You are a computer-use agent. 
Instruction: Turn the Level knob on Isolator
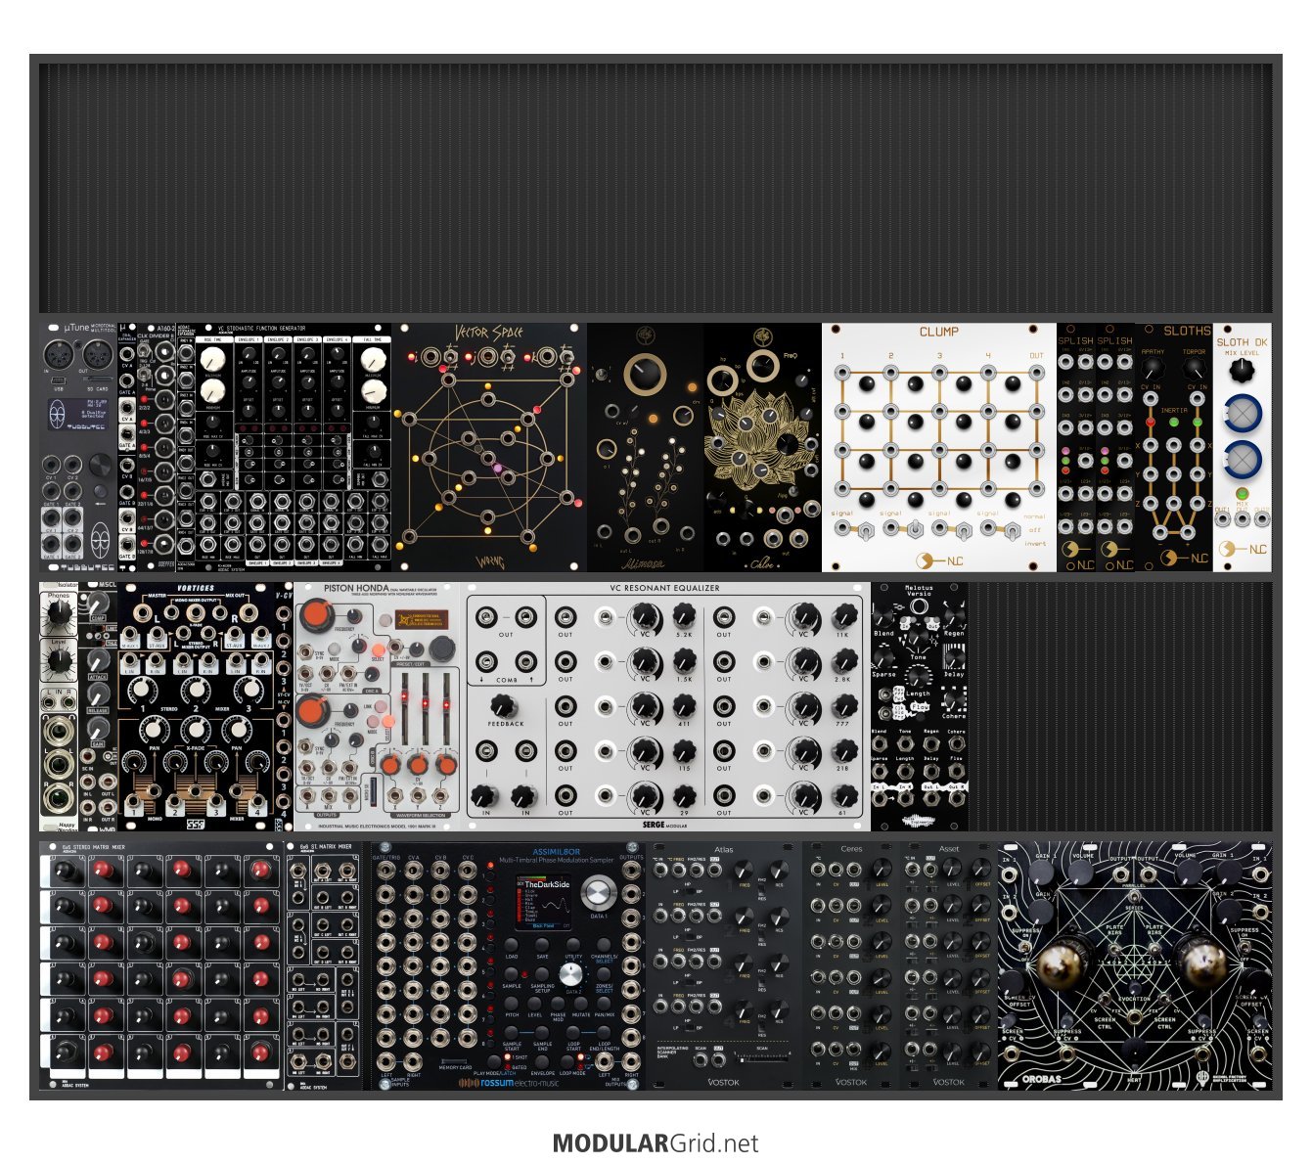point(60,660)
